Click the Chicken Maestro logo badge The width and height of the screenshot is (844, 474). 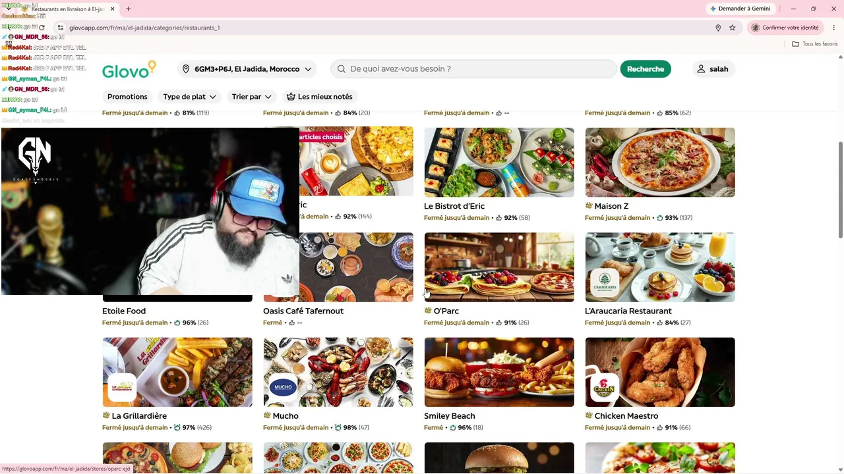click(x=605, y=387)
